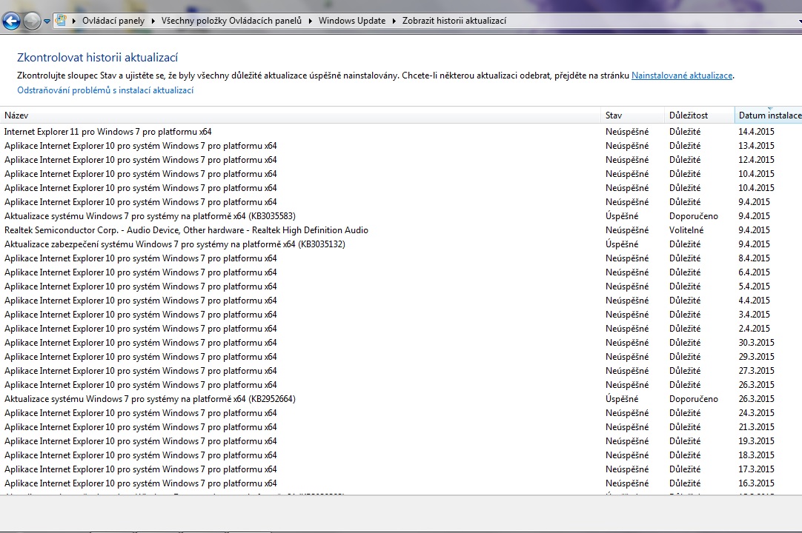Select Internet Explorer 11 pro Windows 7 row
802x533 pixels.
[401, 132]
